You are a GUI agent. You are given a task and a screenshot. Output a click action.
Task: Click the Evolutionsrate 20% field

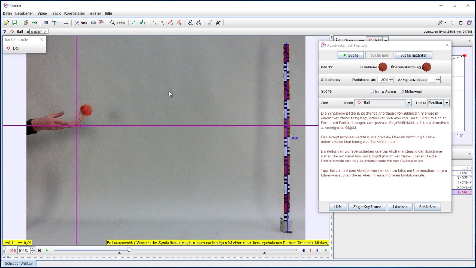(x=383, y=80)
